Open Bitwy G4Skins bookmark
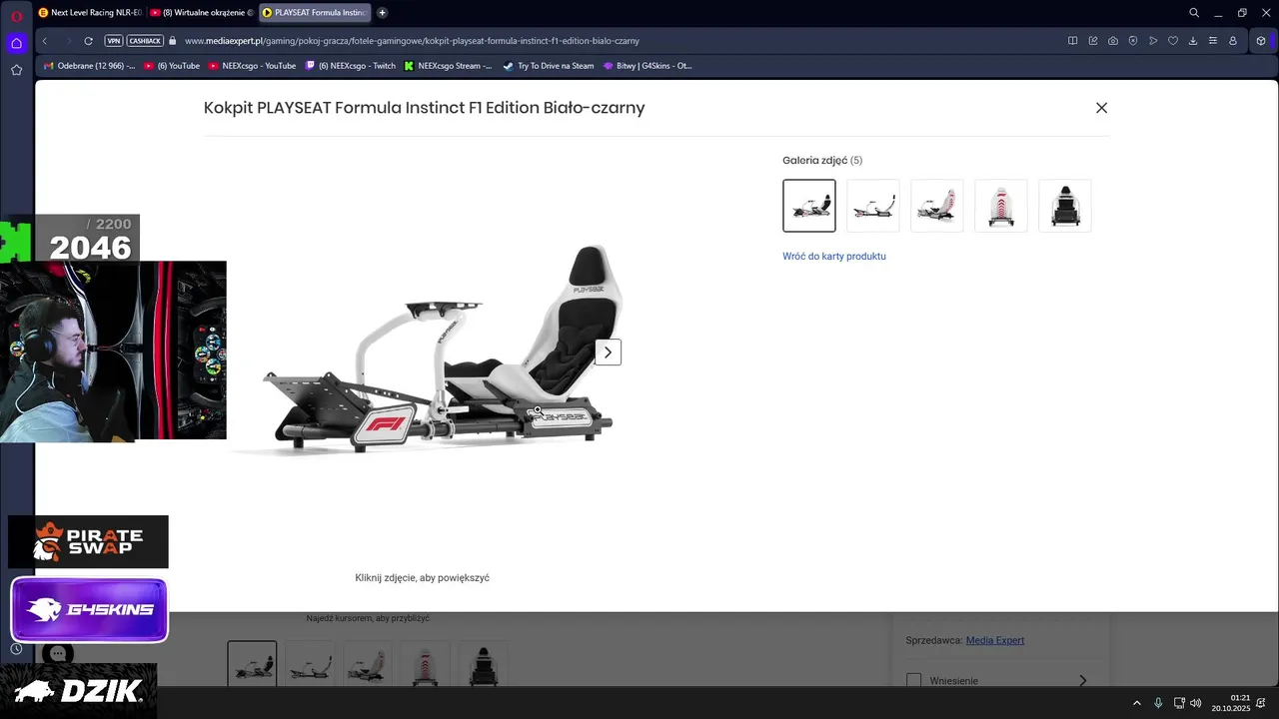The image size is (1279, 719). [647, 66]
